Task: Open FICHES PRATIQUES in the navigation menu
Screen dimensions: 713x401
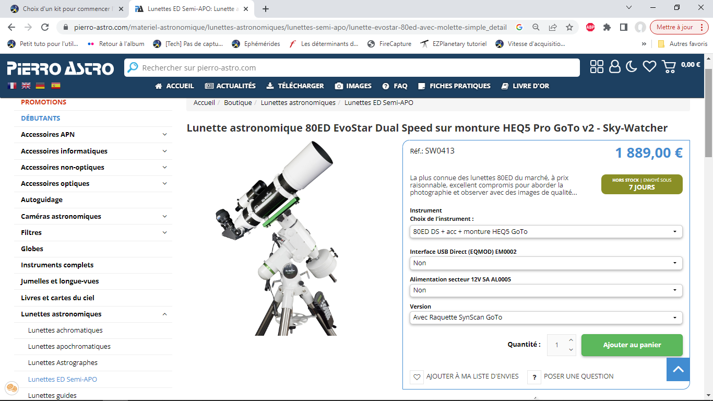Action: [455, 86]
